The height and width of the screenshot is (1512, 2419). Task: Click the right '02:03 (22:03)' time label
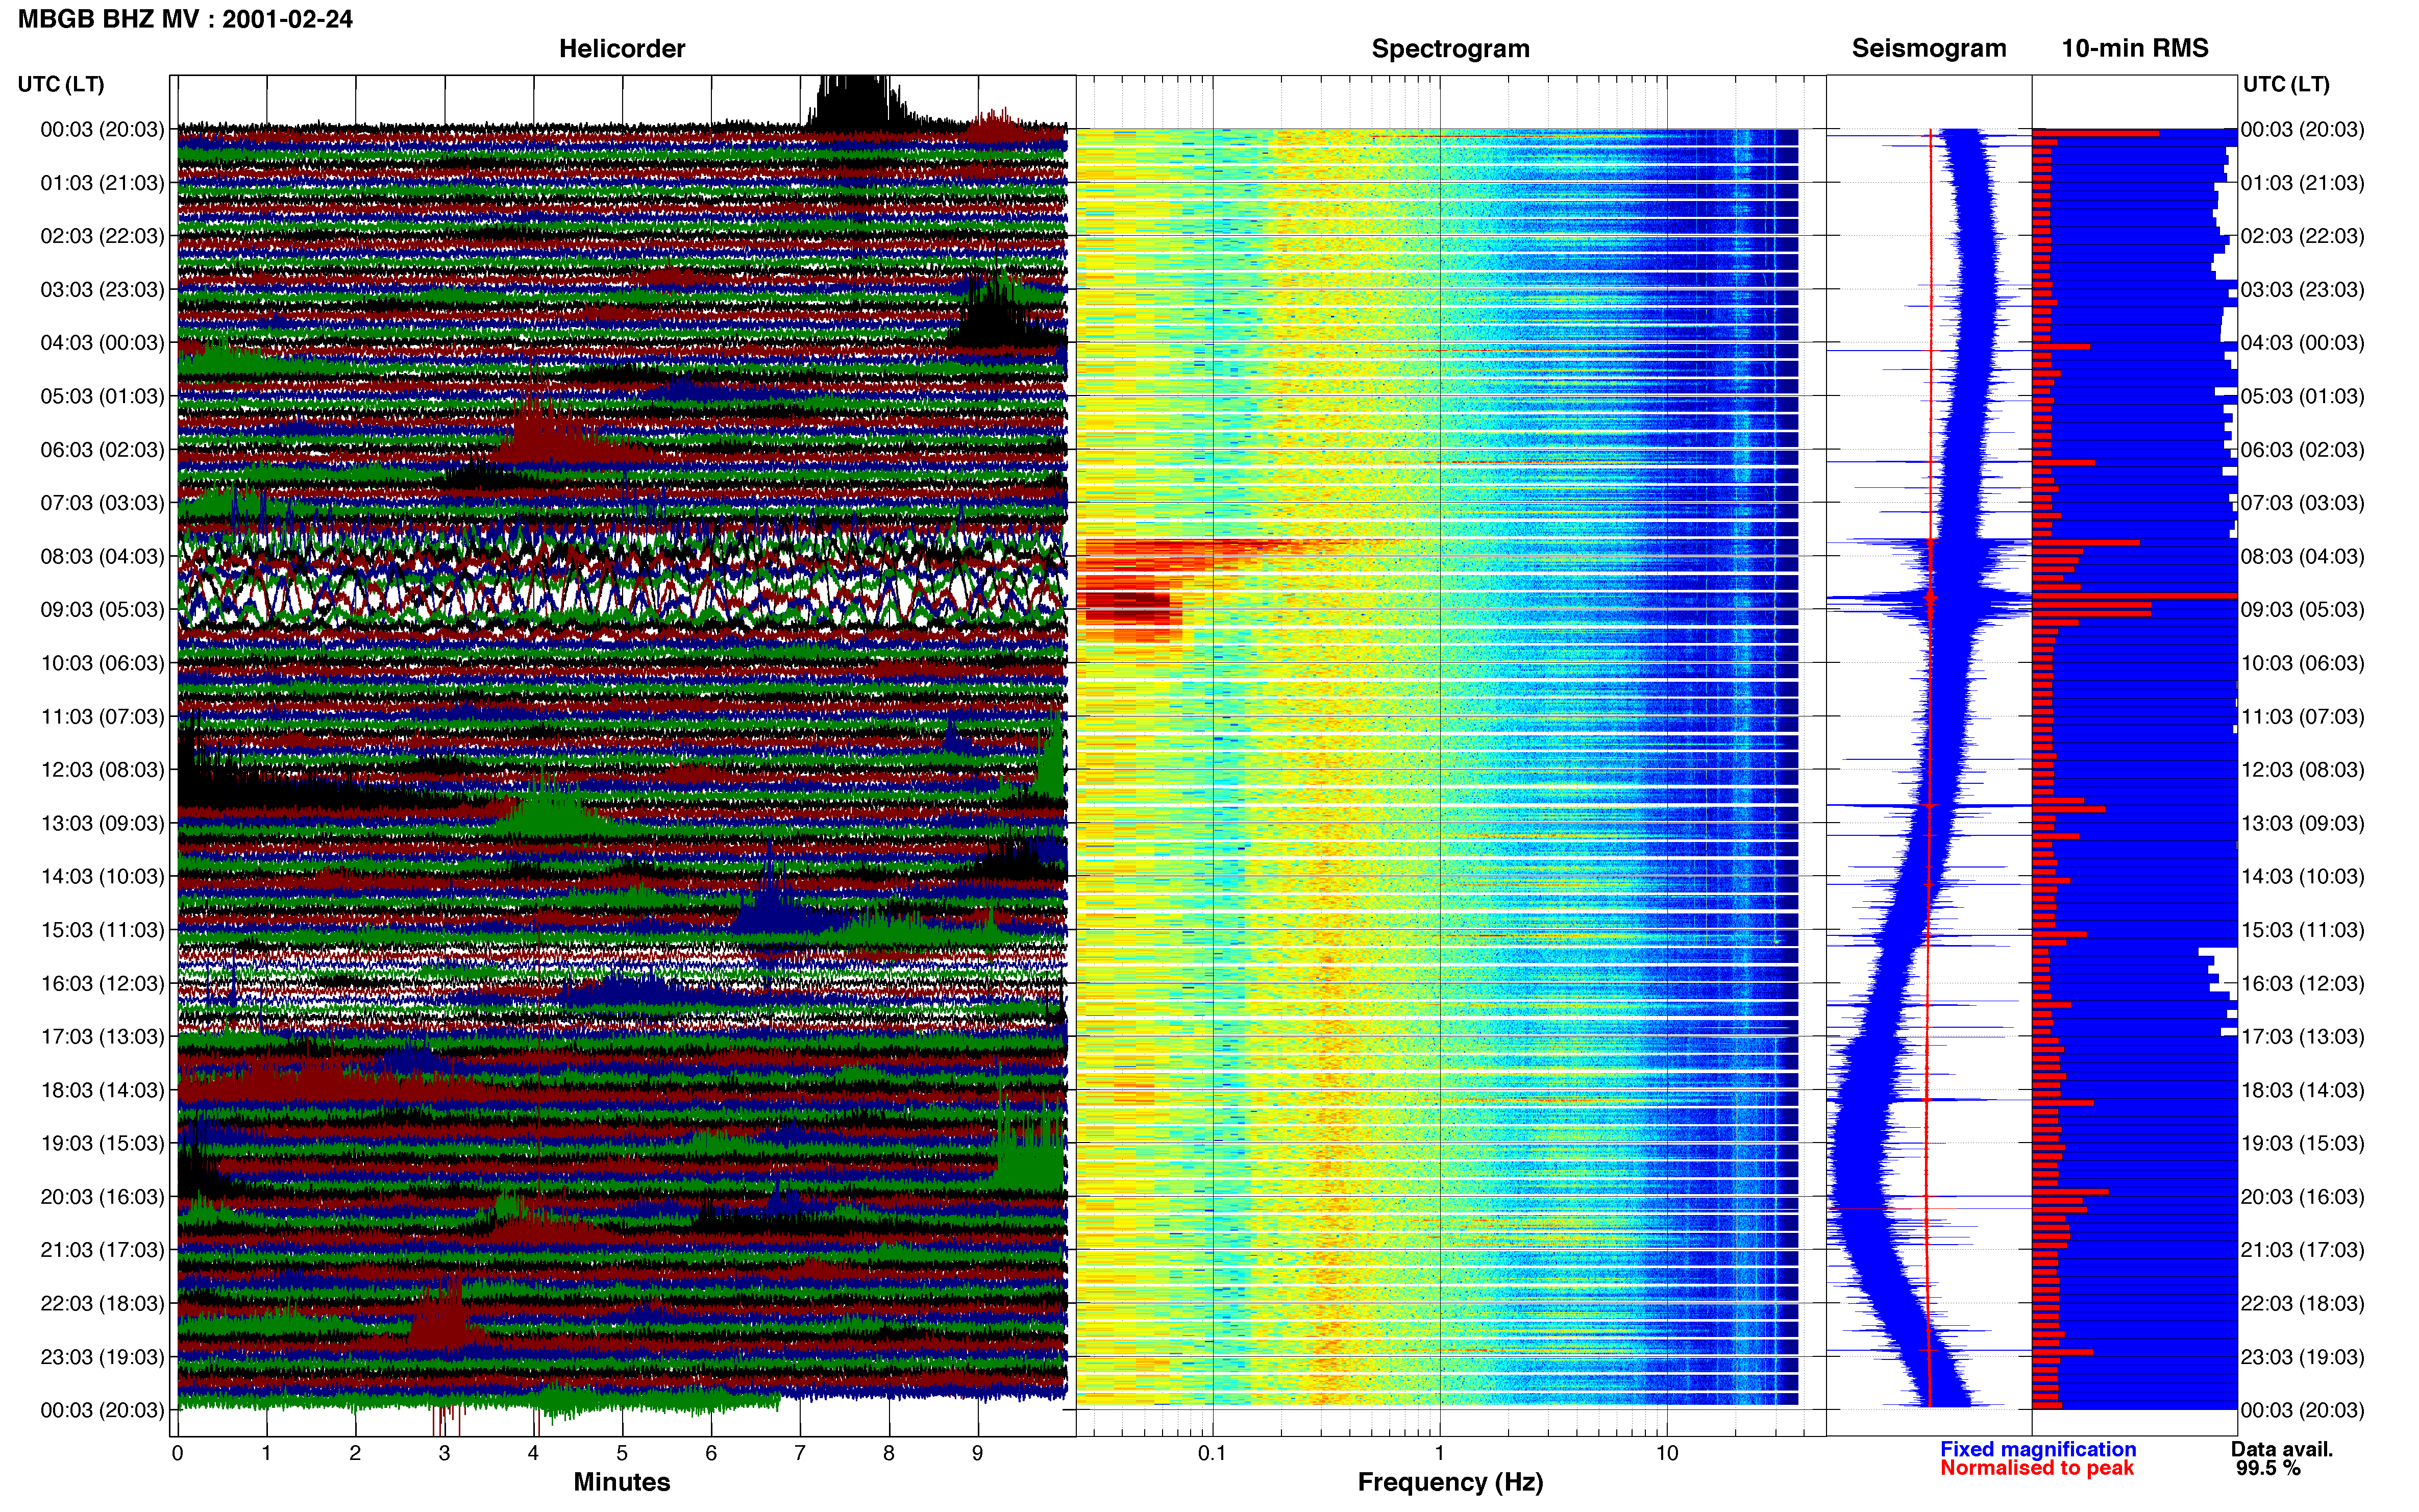pyautogui.click(x=2302, y=236)
